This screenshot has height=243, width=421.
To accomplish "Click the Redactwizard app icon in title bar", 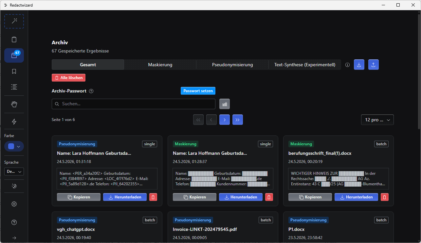I will (x=6, y=5).
